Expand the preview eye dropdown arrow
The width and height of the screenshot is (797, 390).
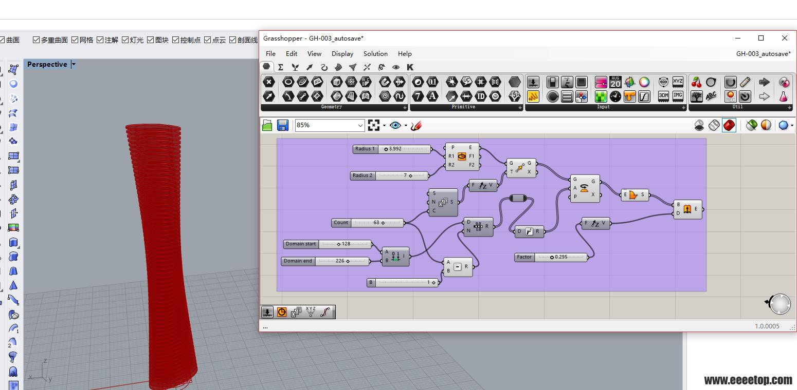(x=405, y=125)
